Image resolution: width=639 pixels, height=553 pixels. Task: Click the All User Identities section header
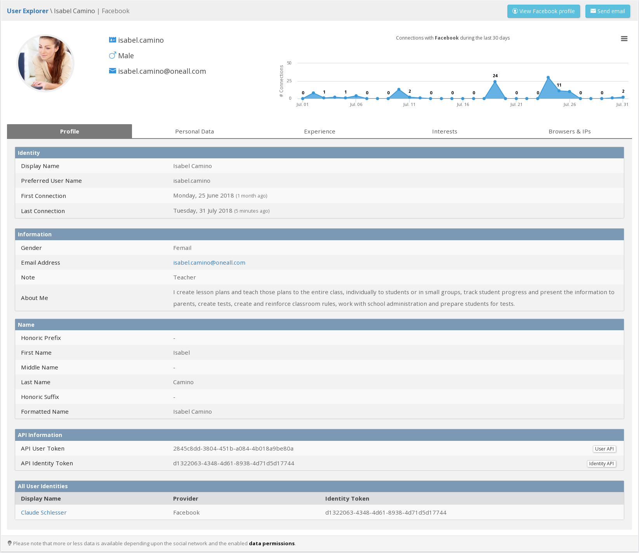[x=319, y=486]
